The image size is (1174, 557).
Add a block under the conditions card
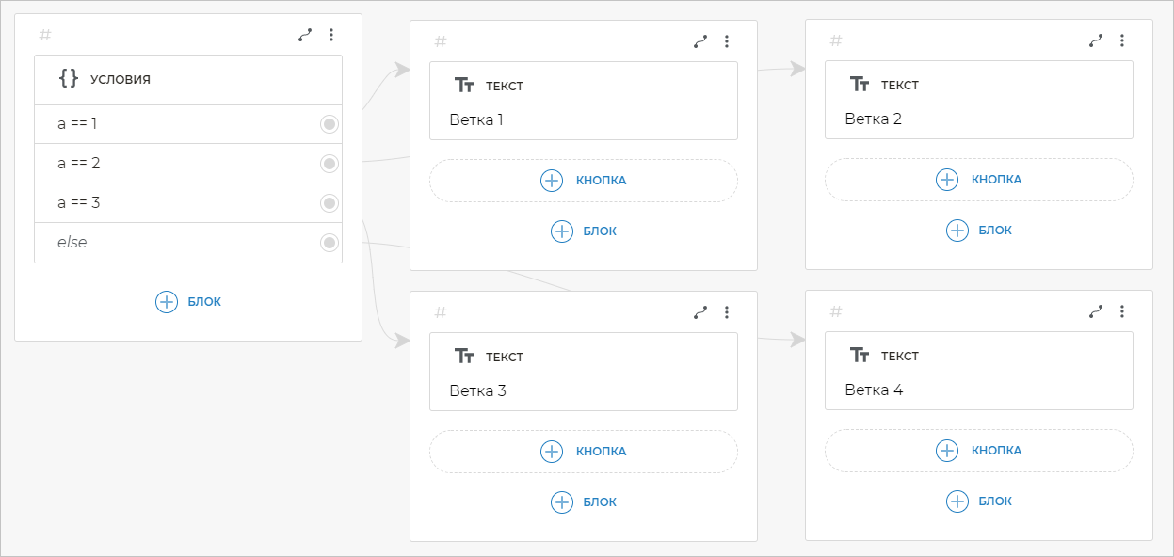pyautogui.click(x=188, y=302)
